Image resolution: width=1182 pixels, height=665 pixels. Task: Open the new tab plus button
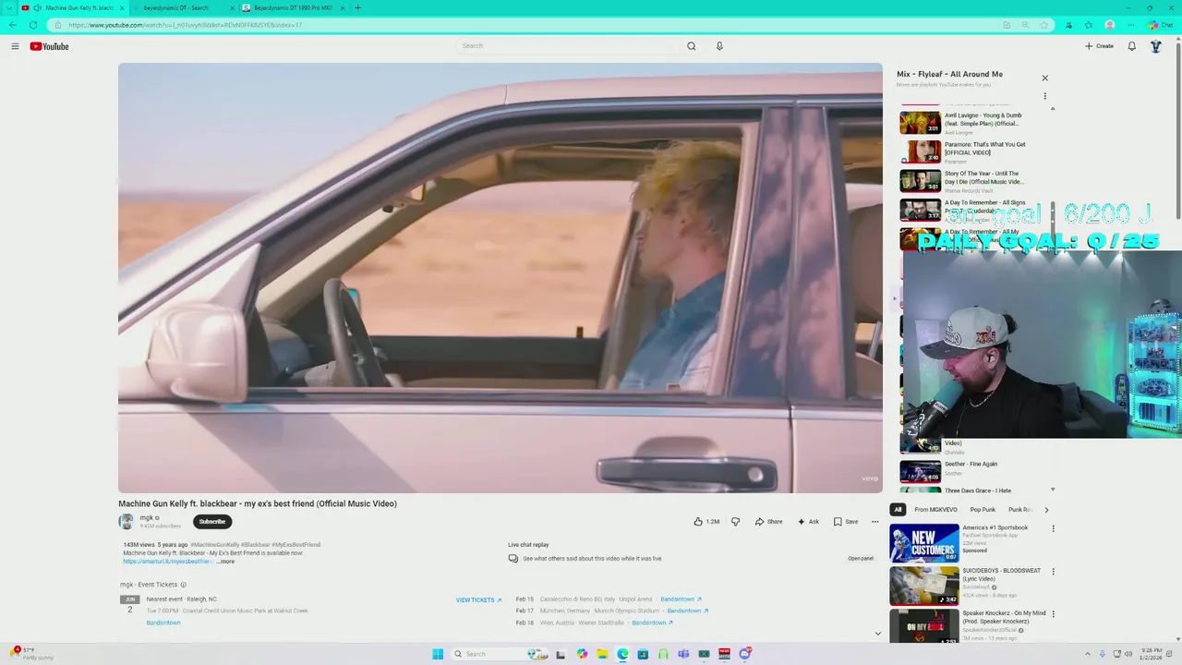coord(357,7)
